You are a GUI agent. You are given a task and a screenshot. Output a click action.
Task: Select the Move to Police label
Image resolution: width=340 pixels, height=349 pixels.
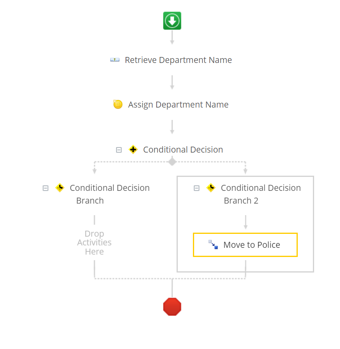252,245
